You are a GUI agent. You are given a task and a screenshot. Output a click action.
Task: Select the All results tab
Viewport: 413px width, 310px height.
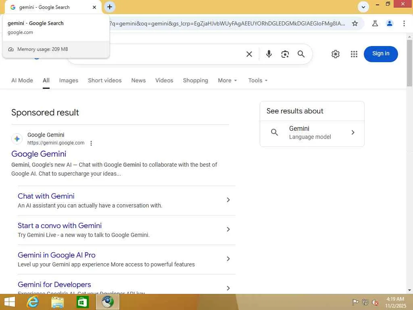click(x=46, y=80)
